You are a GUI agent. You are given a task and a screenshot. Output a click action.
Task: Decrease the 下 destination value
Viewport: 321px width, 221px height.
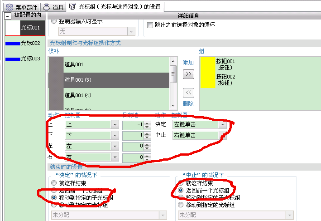pyautogui.click(x=147, y=138)
